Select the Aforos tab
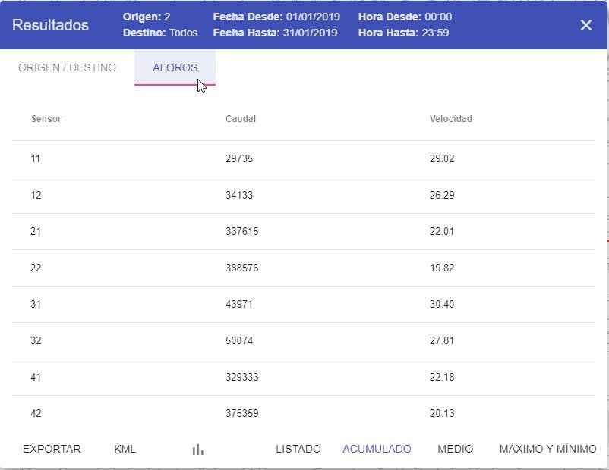Viewport: 609px width, 470px height. (175, 67)
